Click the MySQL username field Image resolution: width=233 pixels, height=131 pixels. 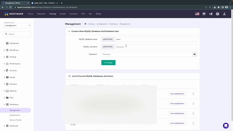tap(156, 47)
